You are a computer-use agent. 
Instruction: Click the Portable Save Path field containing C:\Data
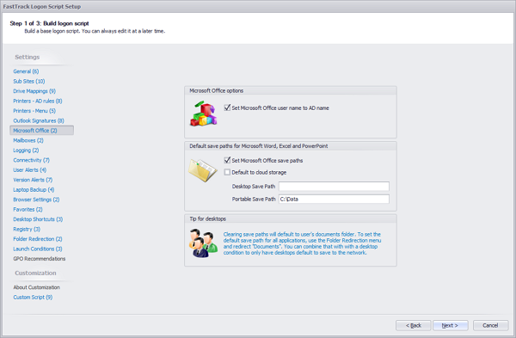click(334, 200)
